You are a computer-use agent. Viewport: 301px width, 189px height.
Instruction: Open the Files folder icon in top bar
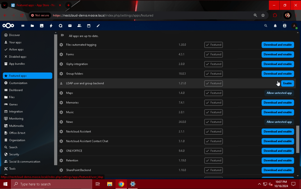tap(32, 26)
